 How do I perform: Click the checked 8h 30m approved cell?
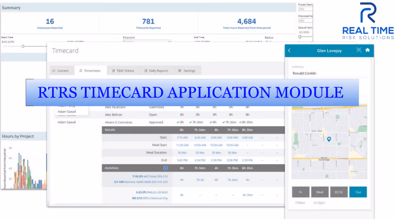246,122
